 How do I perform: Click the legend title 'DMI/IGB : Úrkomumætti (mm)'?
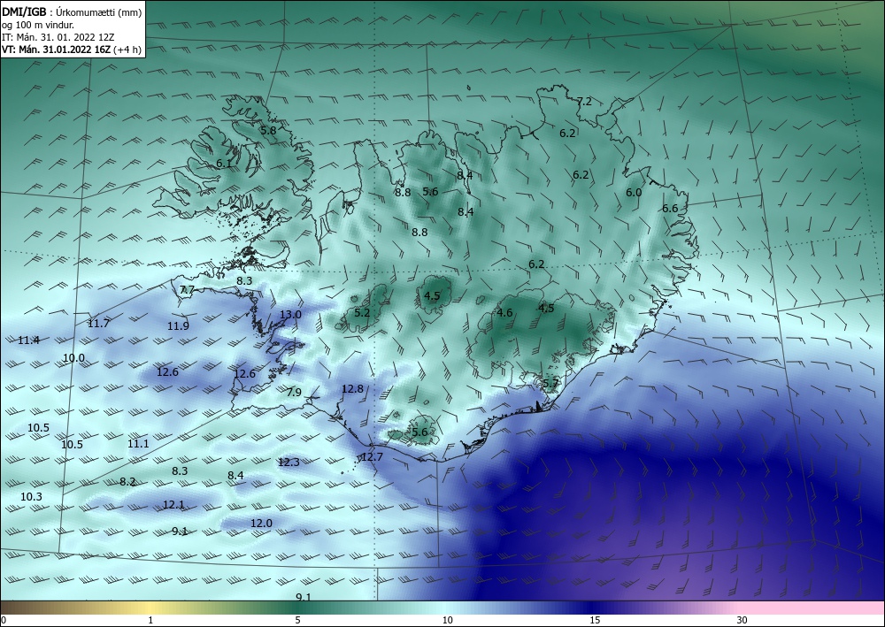72,12
